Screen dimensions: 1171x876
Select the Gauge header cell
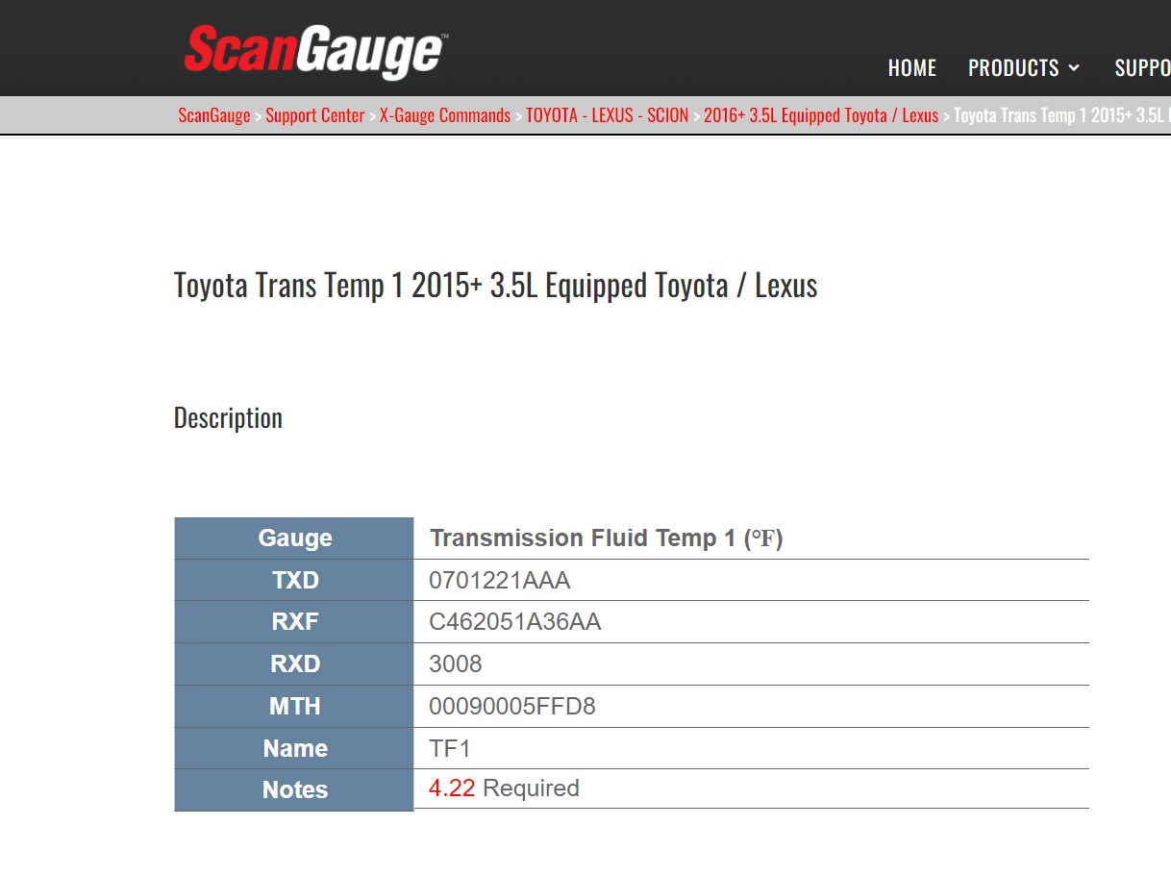[294, 538]
